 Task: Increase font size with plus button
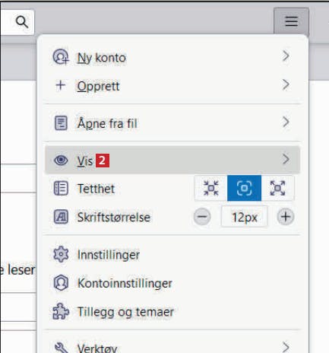pos(286,217)
